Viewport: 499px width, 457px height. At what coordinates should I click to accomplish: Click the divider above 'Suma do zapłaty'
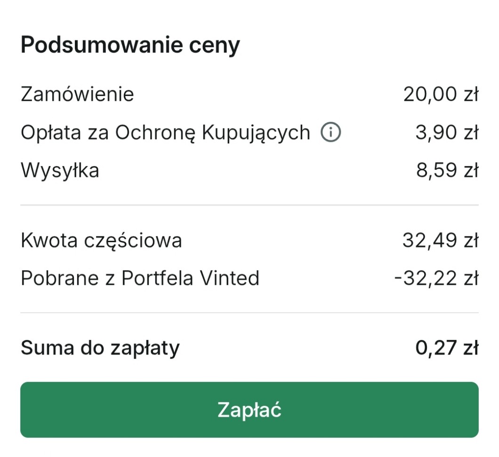click(x=249, y=313)
